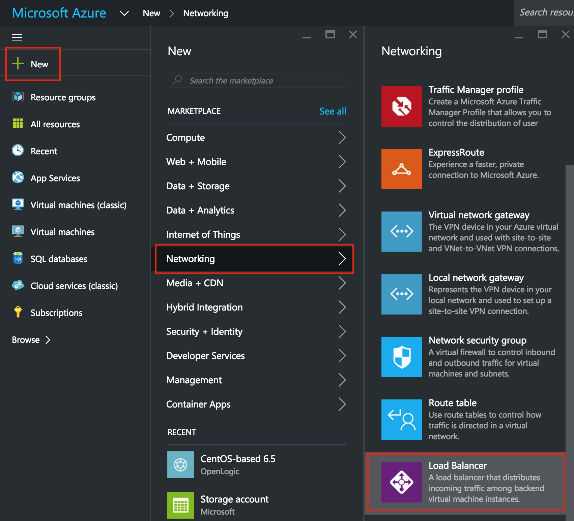Expand the Web + Mobile chevron

click(x=342, y=162)
